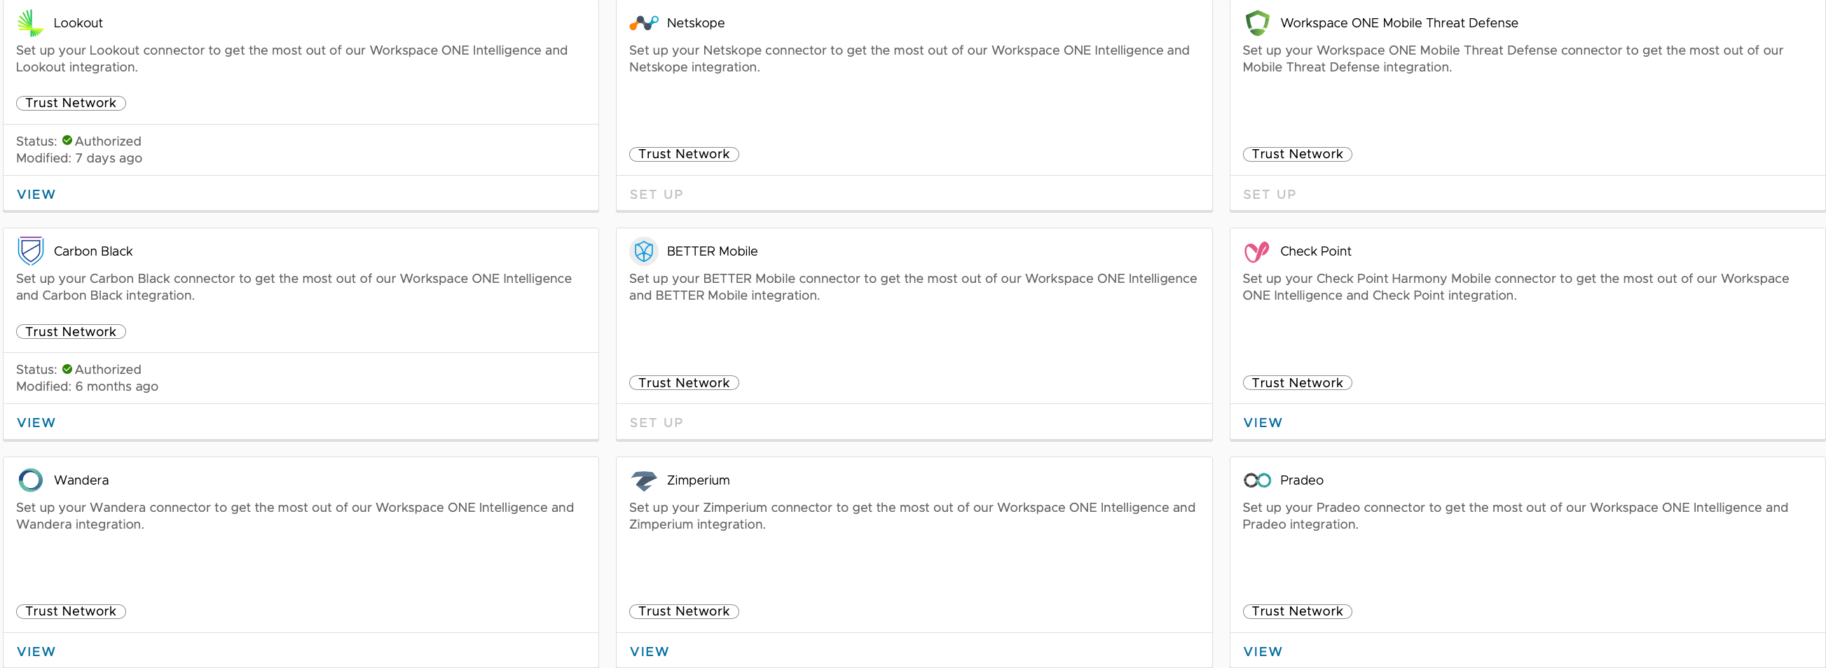The height and width of the screenshot is (668, 1826).
Task: Click the green Authorized status icon for Lookout
Action: pos(67,140)
